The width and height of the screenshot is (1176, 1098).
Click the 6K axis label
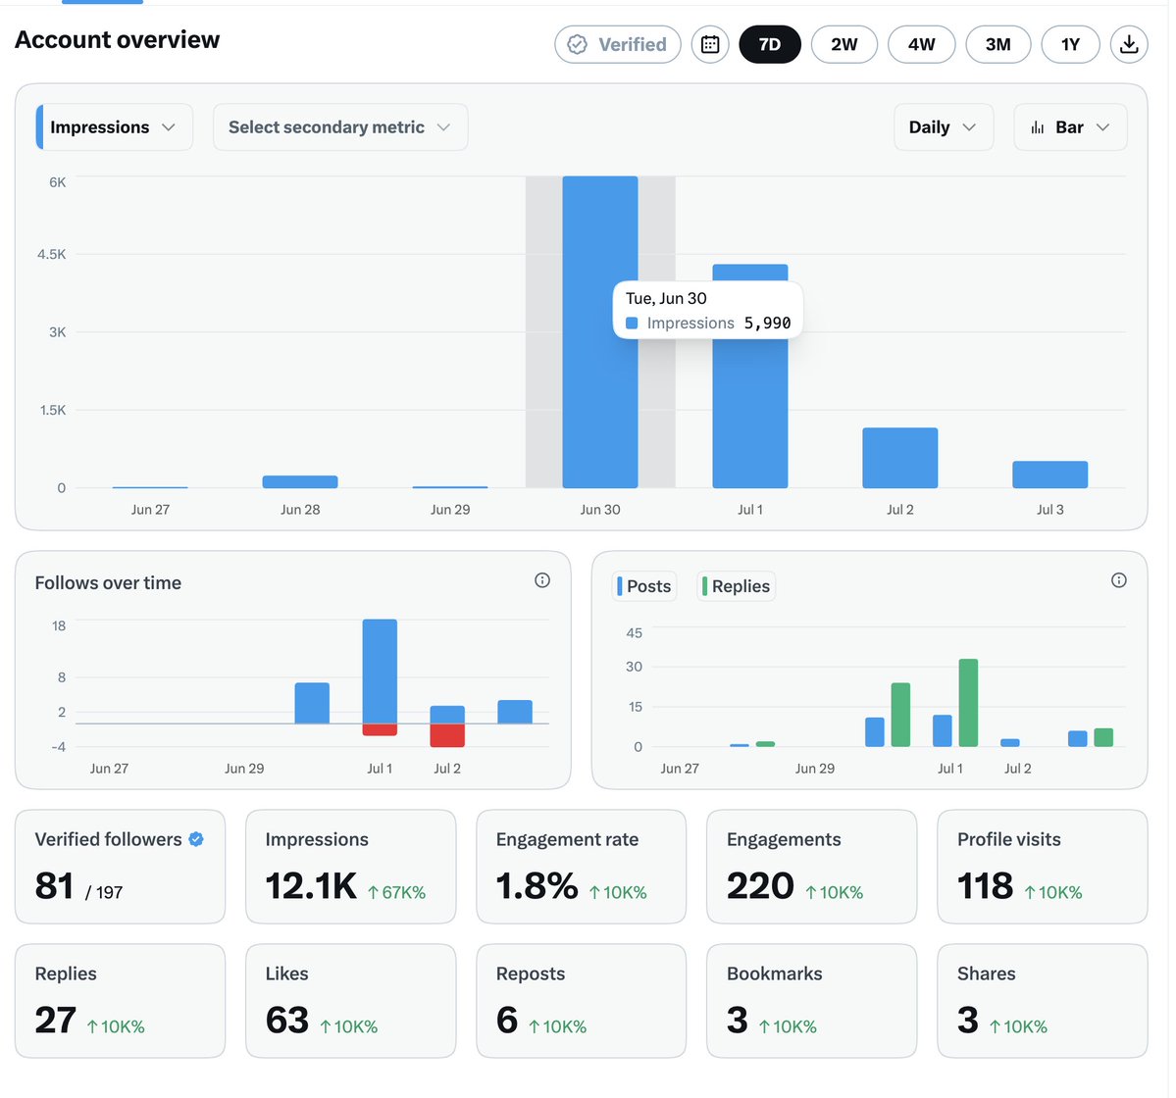58,182
